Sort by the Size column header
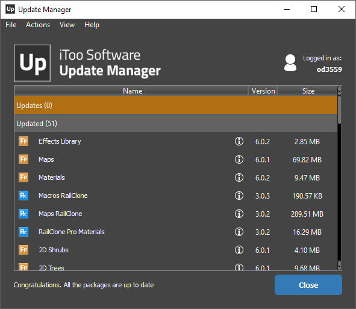This screenshot has height=309, width=356. 308,91
